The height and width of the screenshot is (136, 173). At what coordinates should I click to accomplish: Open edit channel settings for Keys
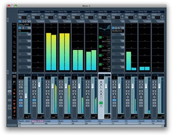tap(101, 97)
